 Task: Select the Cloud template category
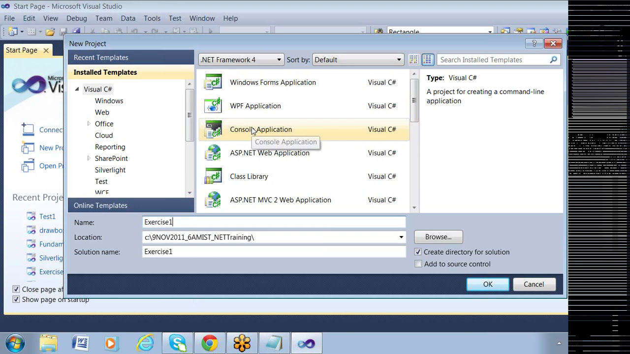pos(104,135)
